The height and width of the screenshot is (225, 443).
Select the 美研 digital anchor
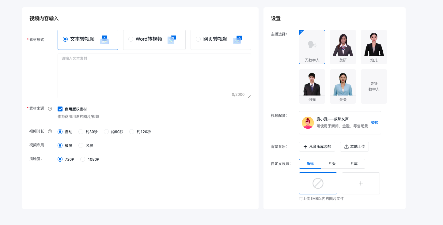pos(343,47)
